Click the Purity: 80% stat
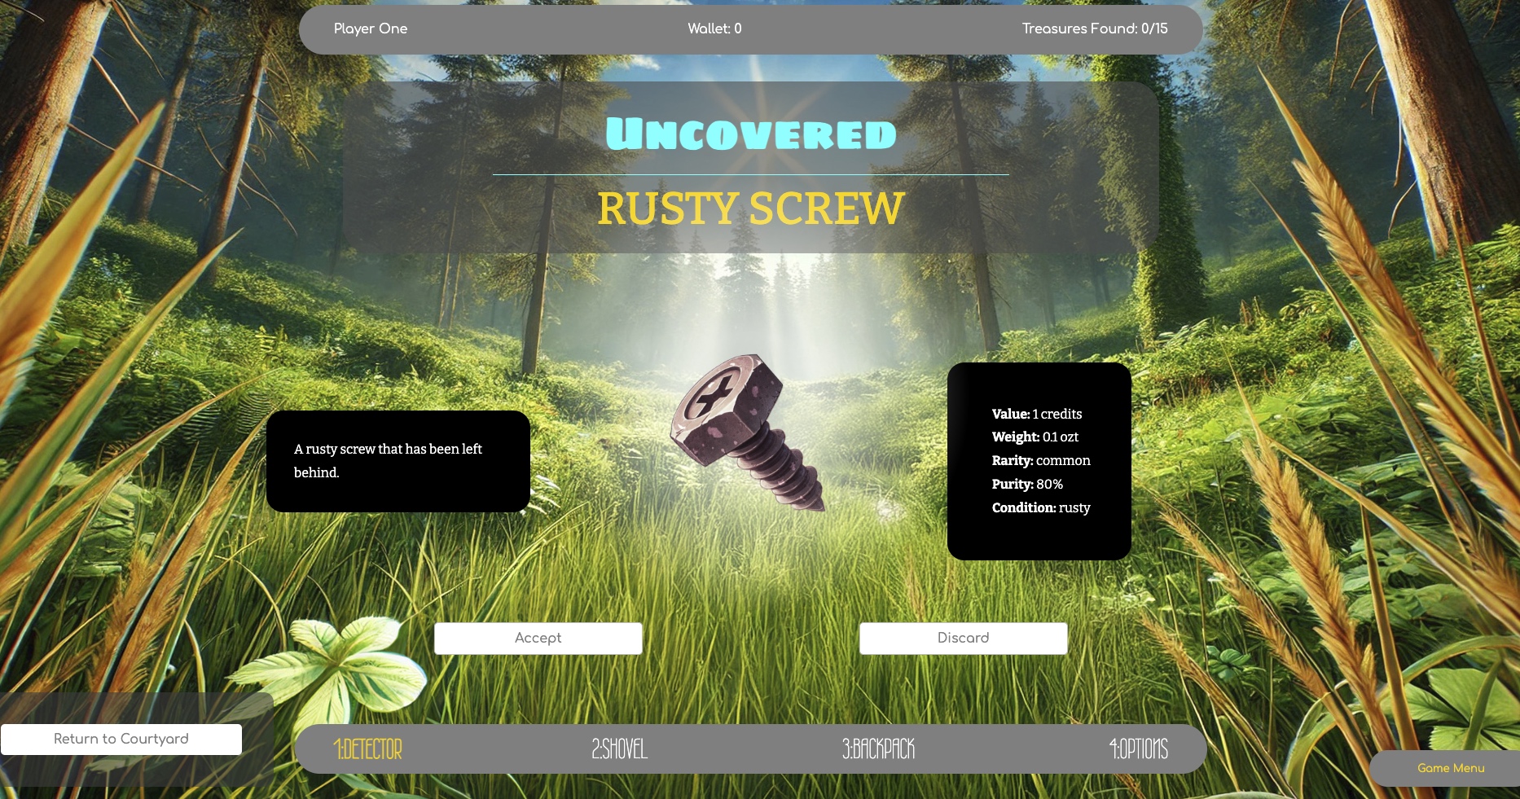 [1027, 485]
